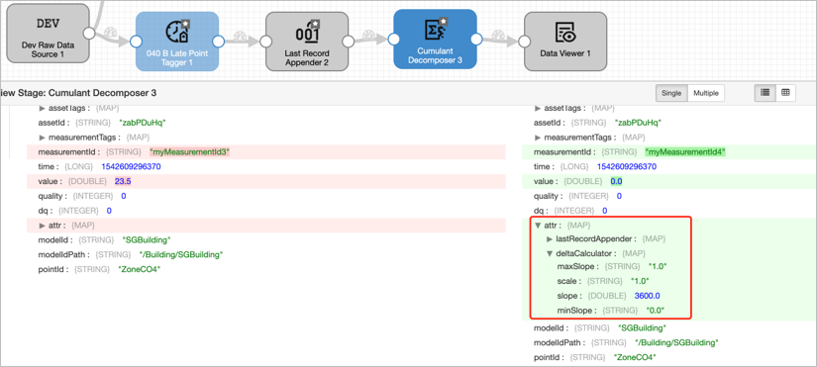Select the Data Viewer 1 stage

pos(565,42)
